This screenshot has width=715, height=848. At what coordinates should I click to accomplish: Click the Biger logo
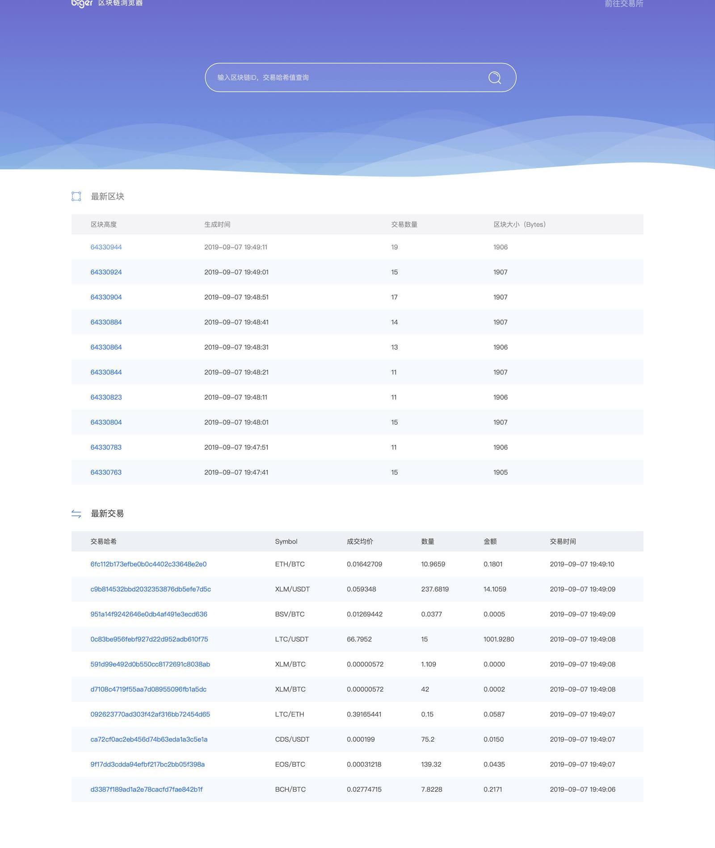pos(82,4)
